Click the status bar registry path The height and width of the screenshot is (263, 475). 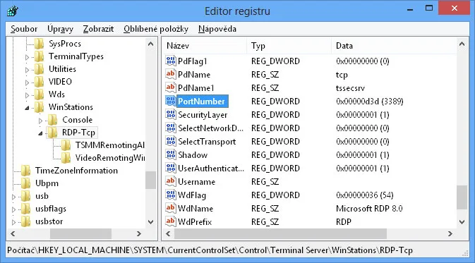pos(210,250)
